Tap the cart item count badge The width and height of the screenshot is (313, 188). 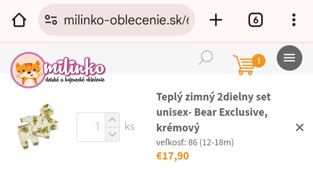point(259,61)
